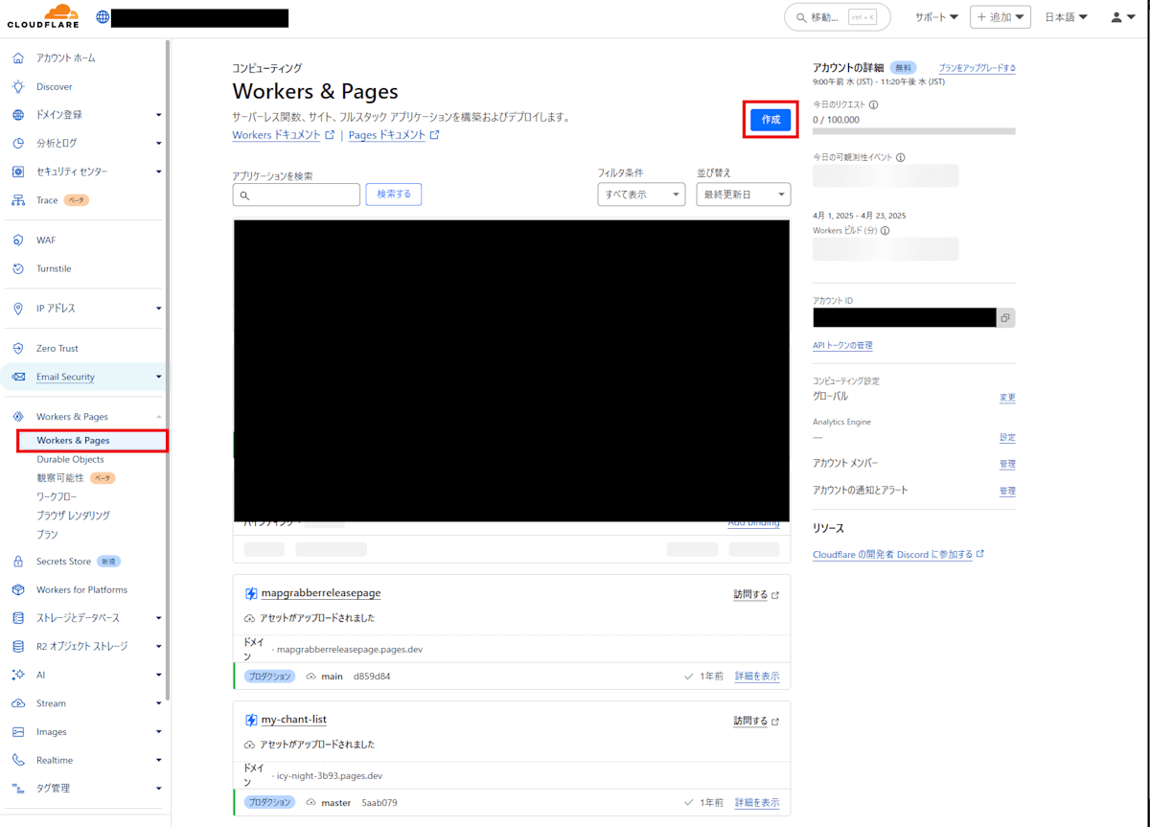Expand the セキュリティ センター sidebar section
The height and width of the screenshot is (827, 1150).
click(159, 172)
